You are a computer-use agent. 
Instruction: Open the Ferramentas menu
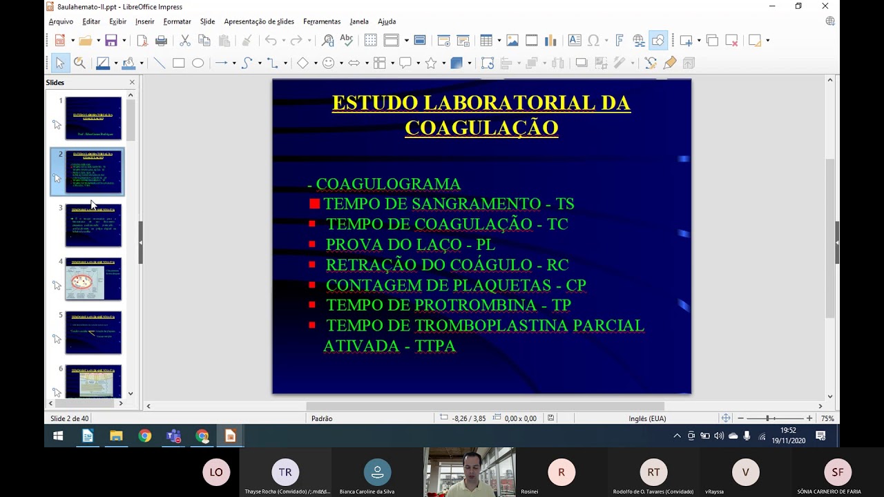[x=322, y=21]
